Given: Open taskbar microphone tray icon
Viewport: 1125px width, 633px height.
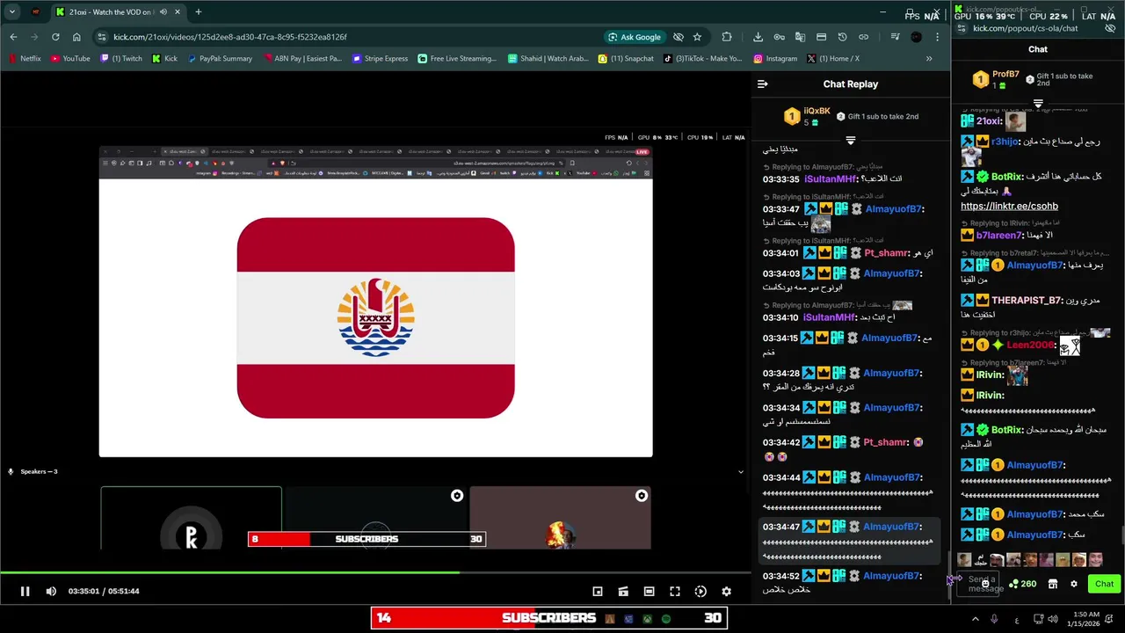Looking at the screenshot, I should (x=994, y=619).
